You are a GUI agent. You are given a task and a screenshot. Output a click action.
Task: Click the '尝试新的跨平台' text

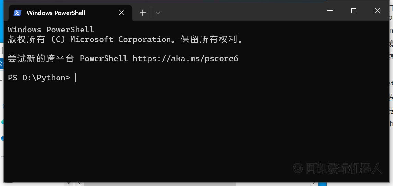click(x=41, y=58)
